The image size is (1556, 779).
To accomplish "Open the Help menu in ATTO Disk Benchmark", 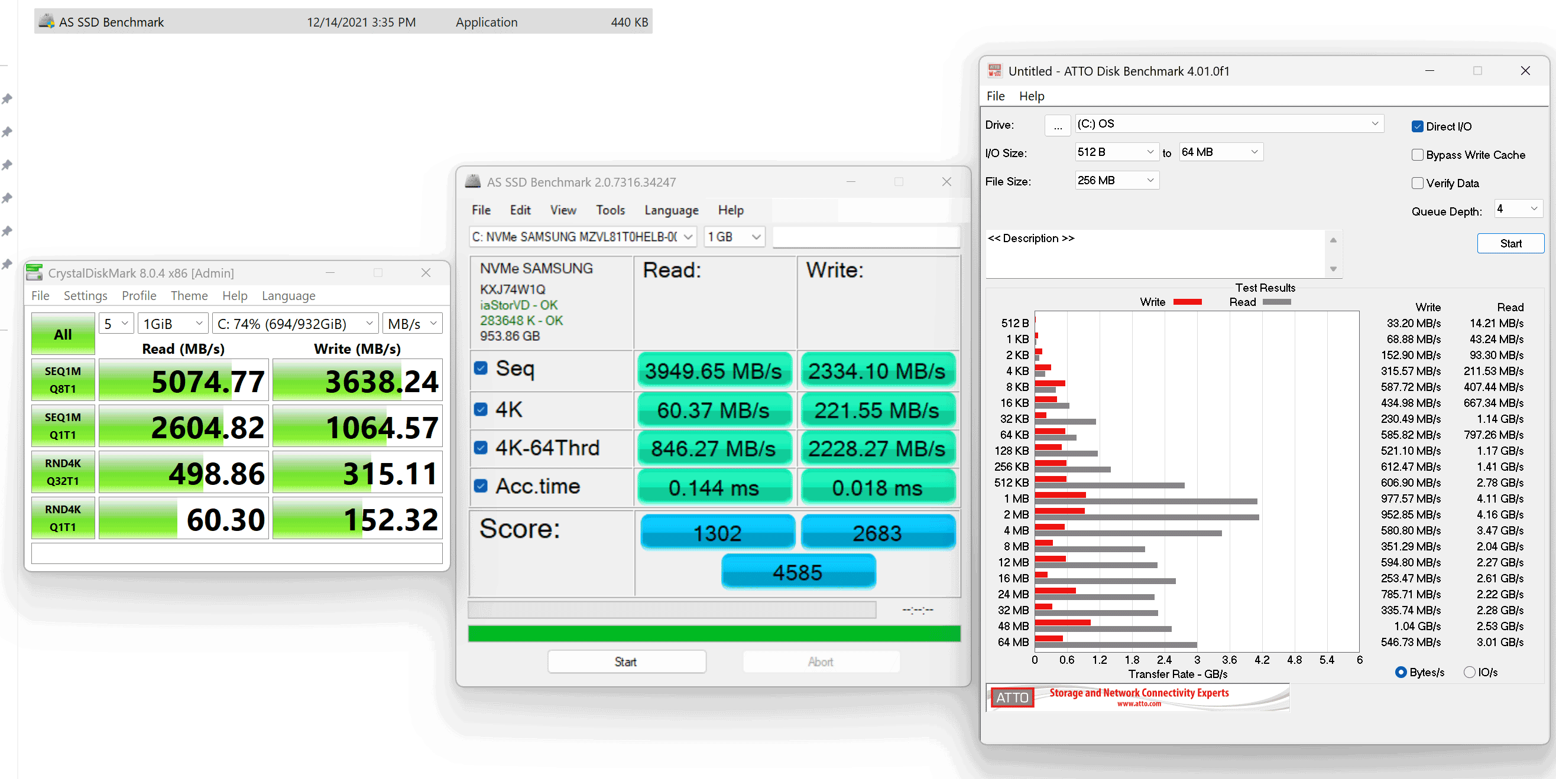I will (1031, 96).
